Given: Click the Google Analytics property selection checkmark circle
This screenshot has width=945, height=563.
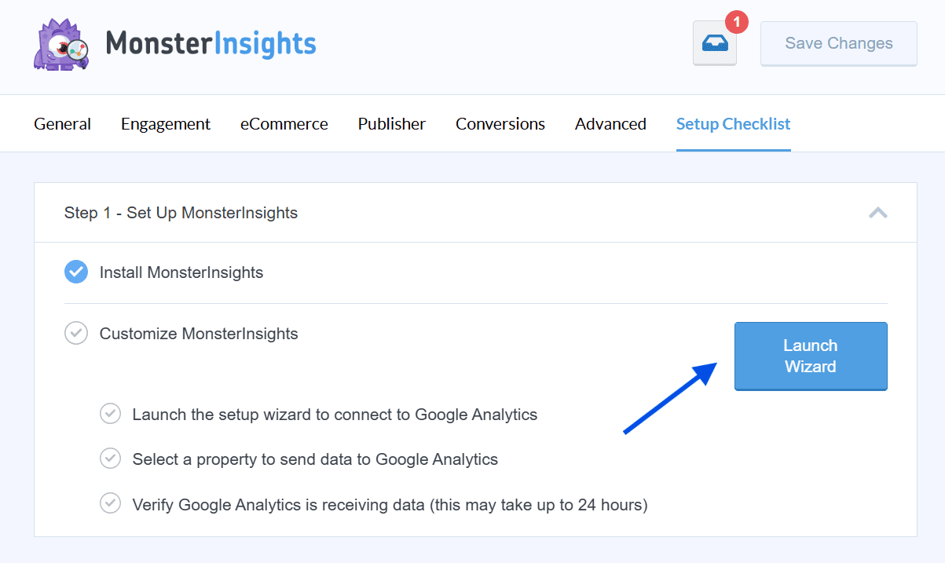Looking at the screenshot, I should click(111, 459).
